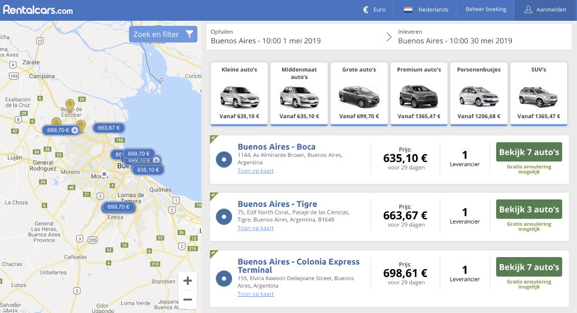
Task: Click the Colonia Express Terminal location circle icon
Action: coord(224,278)
